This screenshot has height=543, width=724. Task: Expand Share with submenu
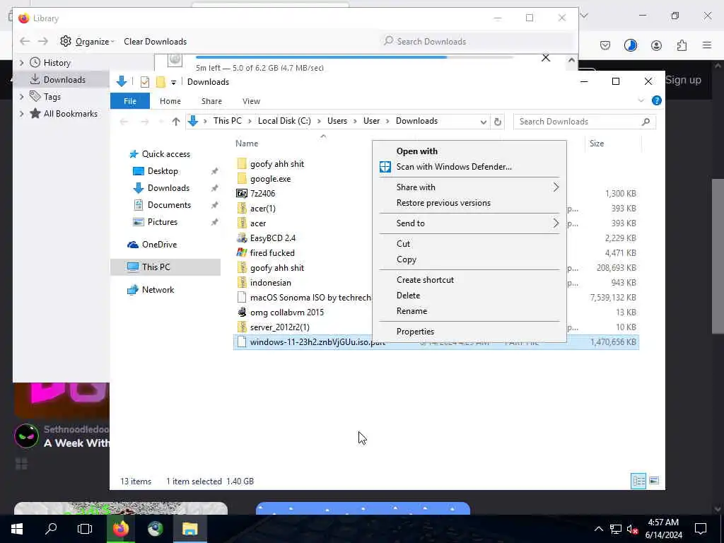[x=469, y=187]
